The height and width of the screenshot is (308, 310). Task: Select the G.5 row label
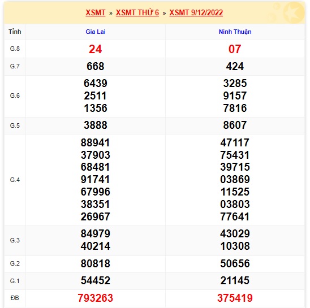coord(15,125)
